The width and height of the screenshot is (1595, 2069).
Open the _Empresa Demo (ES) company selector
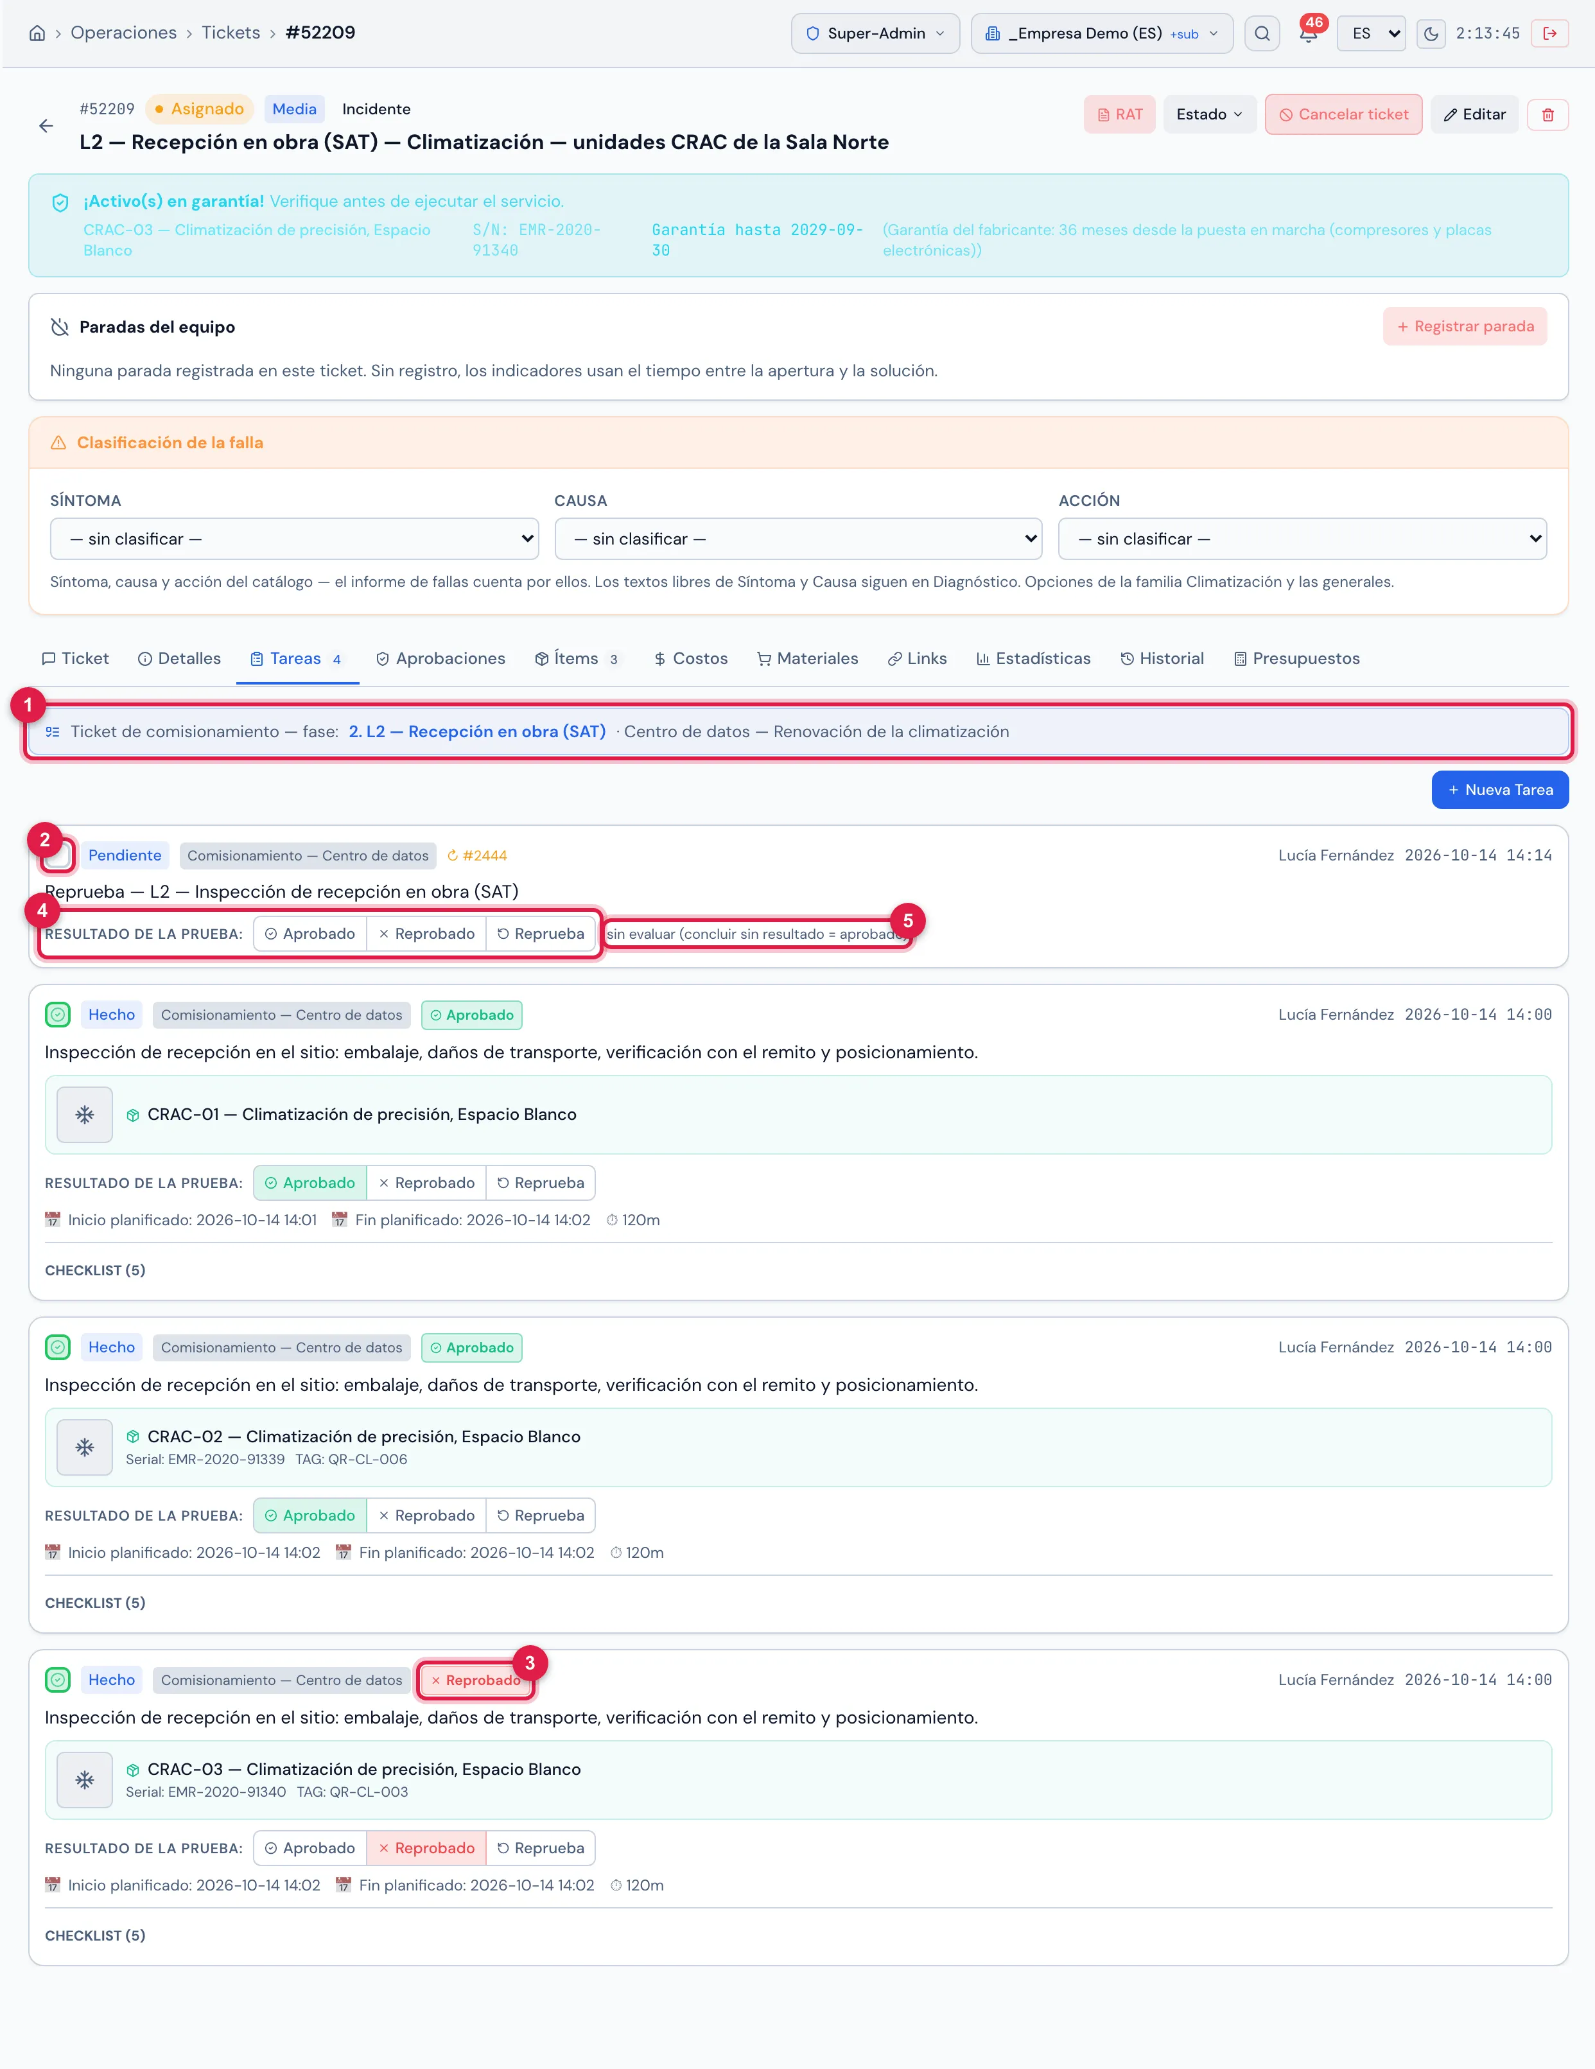pos(1101,33)
